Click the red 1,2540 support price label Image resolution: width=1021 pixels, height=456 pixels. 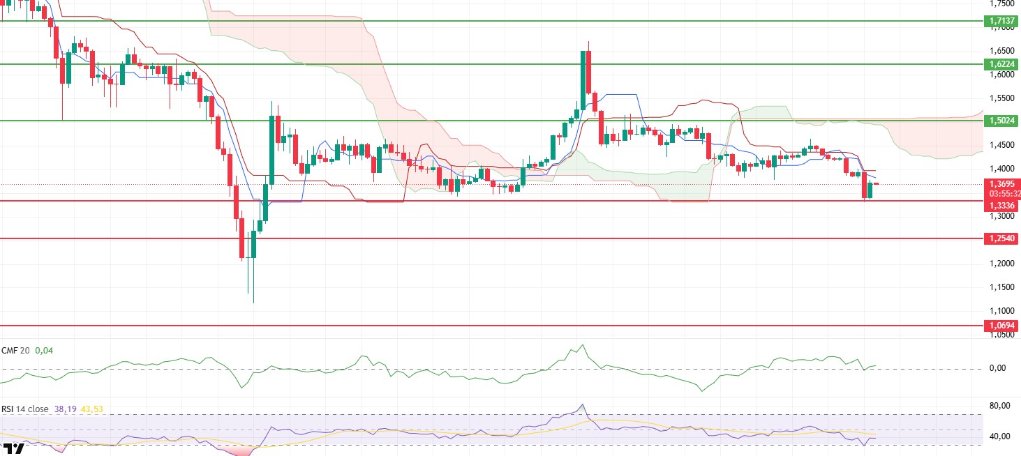(1001, 238)
